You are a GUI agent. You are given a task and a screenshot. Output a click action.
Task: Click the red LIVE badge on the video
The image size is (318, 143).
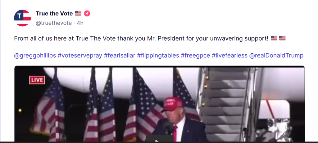(37, 80)
